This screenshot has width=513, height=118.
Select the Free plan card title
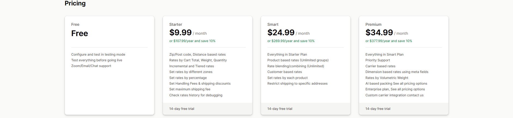coord(75,24)
